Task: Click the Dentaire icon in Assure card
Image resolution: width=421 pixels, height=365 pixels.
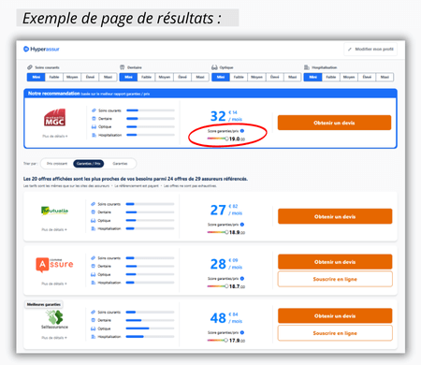Action: pos(93,266)
